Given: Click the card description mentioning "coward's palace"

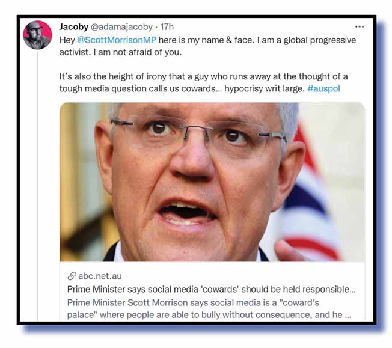Looking at the screenshot, I should [x=209, y=309].
